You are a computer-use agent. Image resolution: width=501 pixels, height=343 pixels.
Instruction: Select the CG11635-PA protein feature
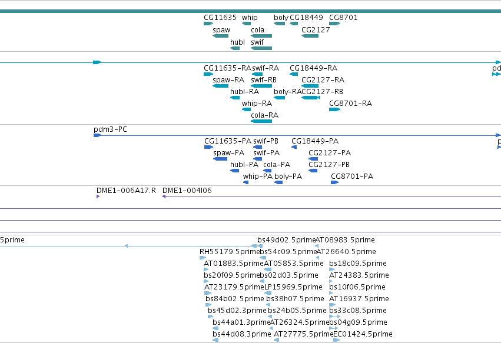point(208,147)
